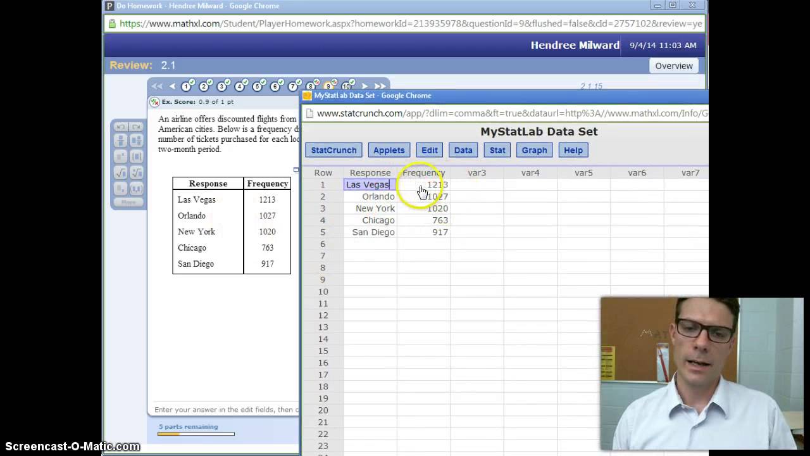
Task: Jump to question 5 circle
Action: click(258, 86)
